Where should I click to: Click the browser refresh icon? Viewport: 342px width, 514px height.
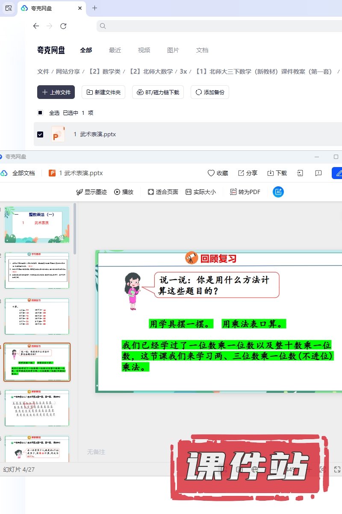63,26
